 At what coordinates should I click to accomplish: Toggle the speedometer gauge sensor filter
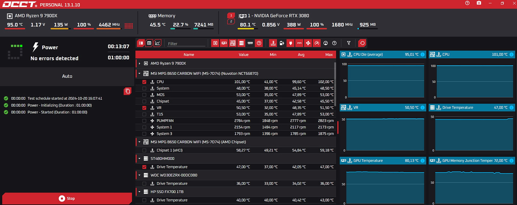pyautogui.click(x=317, y=43)
